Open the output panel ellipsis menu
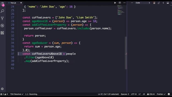Viewport: 172px width, 97px height. 132,3
